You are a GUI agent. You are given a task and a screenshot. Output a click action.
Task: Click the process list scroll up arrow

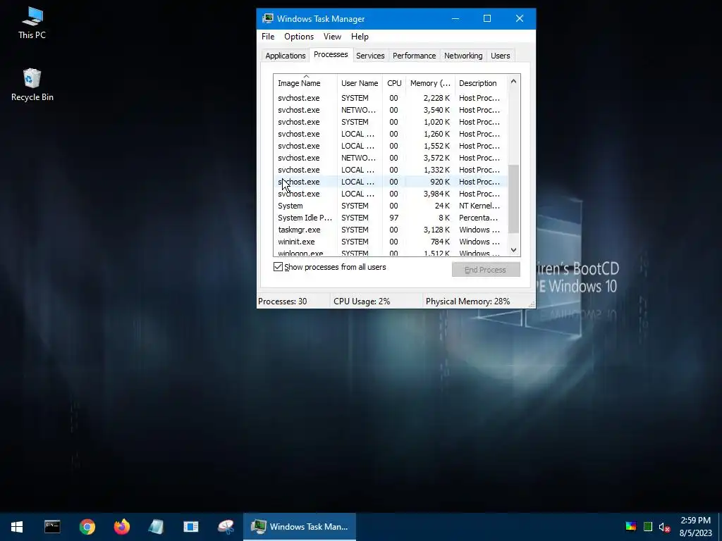[x=514, y=82]
